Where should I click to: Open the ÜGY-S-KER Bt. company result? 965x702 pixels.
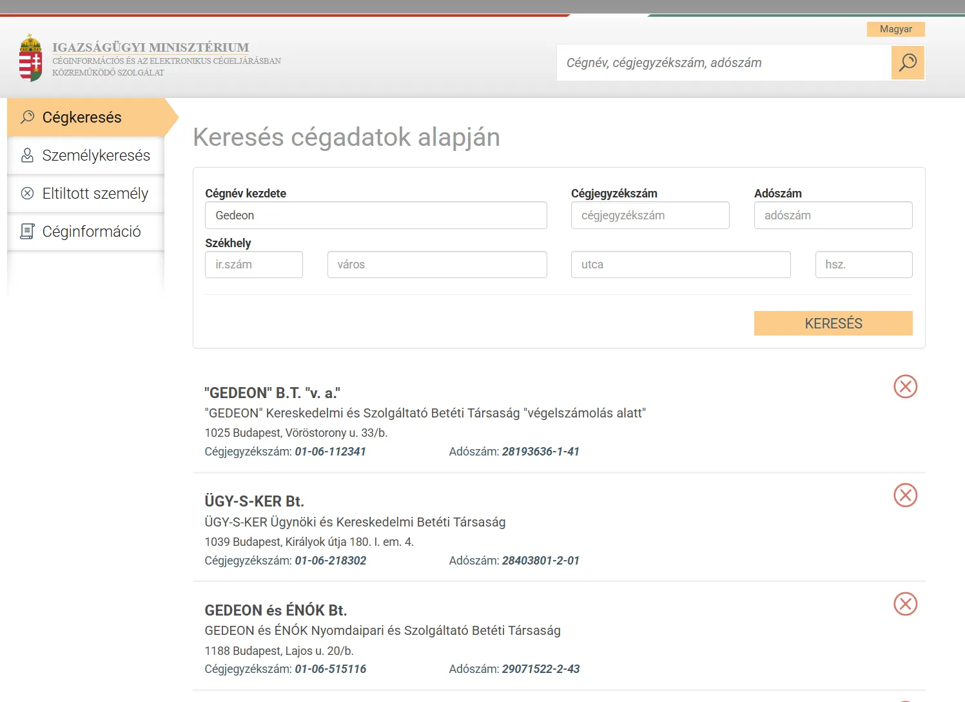click(254, 501)
